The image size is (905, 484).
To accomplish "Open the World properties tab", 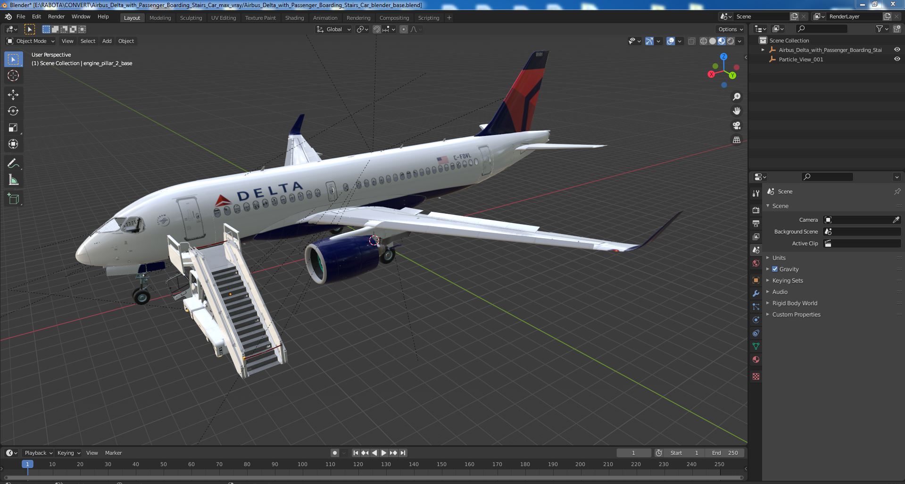I will coord(756,263).
